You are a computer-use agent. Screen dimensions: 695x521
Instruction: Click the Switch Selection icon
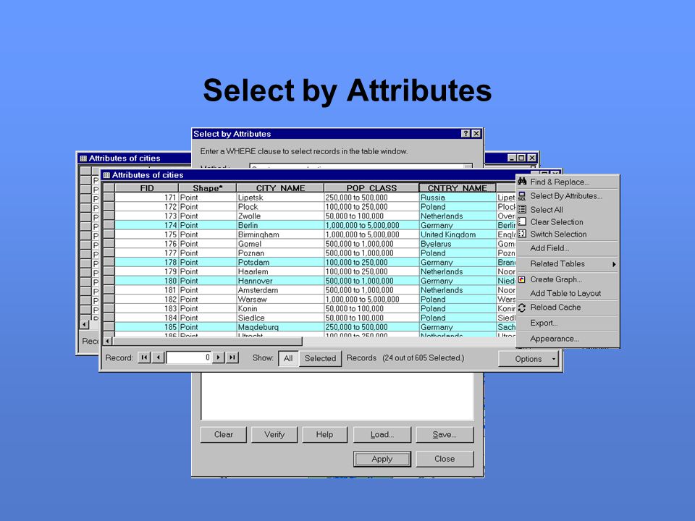[x=522, y=234]
